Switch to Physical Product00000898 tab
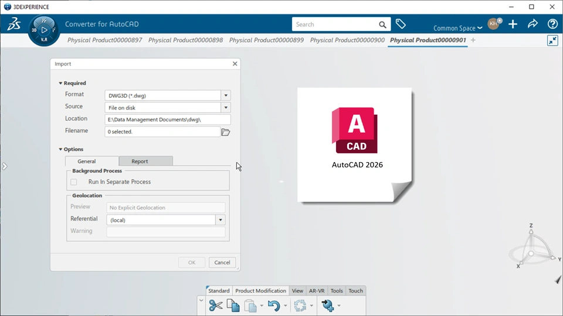 pyautogui.click(x=186, y=40)
